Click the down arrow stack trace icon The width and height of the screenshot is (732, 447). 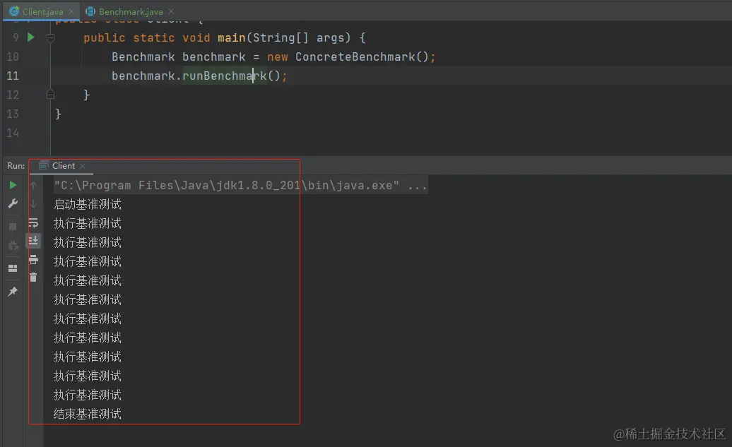(33, 203)
